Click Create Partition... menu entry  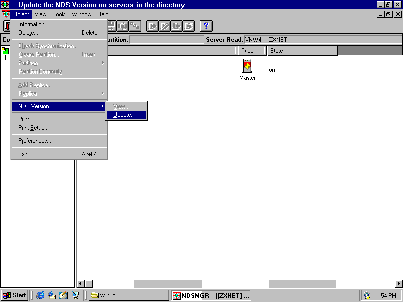(x=59, y=54)
